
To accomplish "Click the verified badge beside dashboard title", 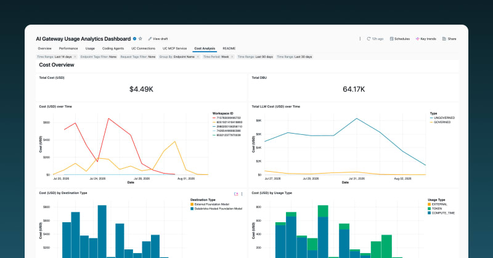I will click(134, 39).
